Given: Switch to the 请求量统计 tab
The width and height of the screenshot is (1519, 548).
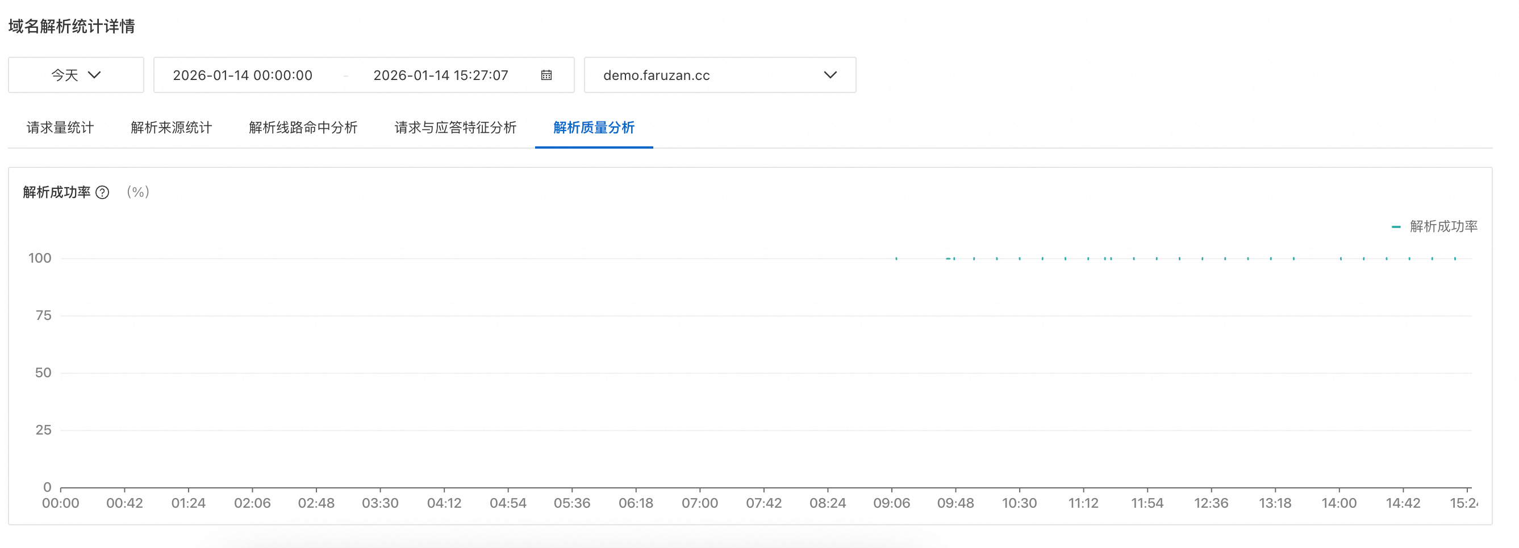Looking at the screenshot, I should 60,128.
